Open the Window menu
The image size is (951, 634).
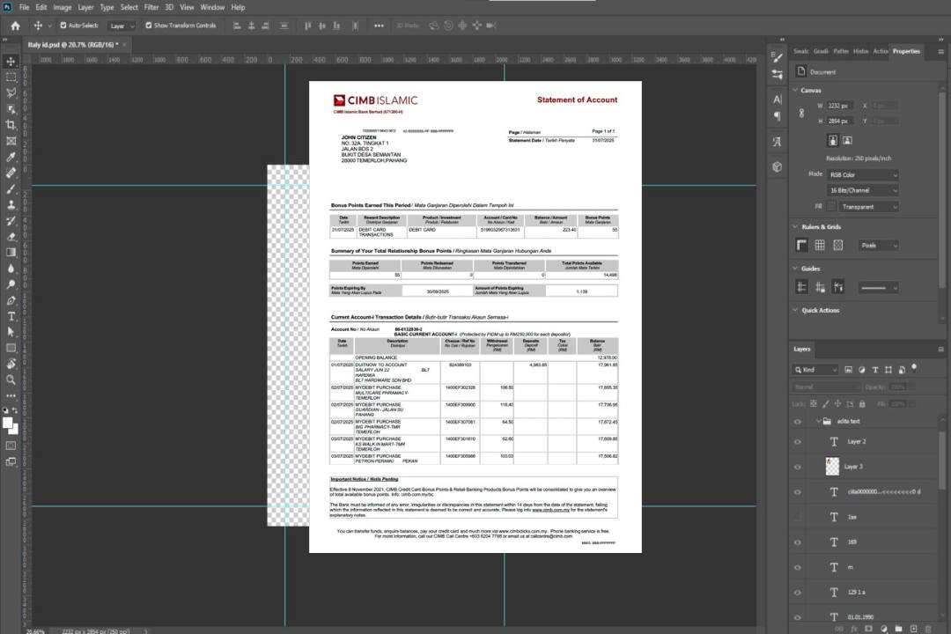point(212,7)
